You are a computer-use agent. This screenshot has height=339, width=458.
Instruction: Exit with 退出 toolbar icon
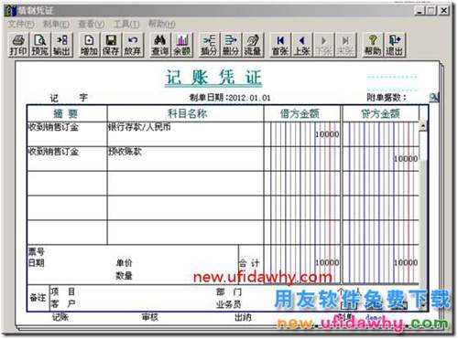(x=395, y=45)
